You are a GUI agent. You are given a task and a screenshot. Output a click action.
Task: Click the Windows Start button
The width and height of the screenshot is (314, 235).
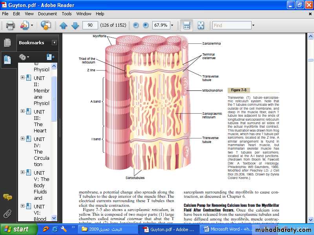(x=16, y=229)
